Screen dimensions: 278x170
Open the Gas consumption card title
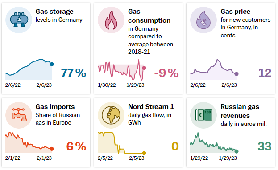click(149, 16)
